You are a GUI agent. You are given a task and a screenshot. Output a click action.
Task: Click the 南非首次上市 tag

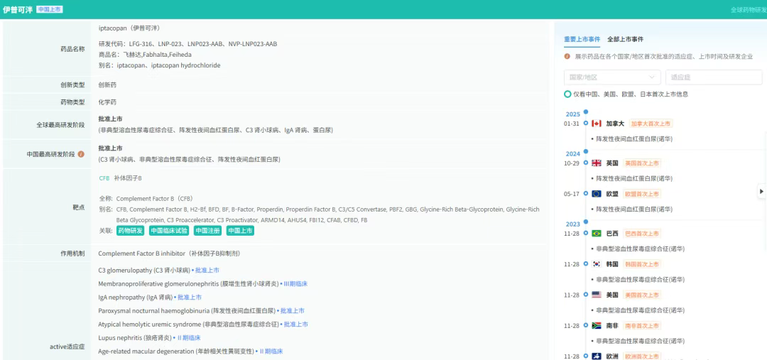pos(642,326)
